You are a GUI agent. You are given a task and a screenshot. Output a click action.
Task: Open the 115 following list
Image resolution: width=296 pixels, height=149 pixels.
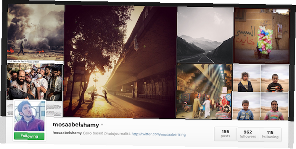pos(270,135)
